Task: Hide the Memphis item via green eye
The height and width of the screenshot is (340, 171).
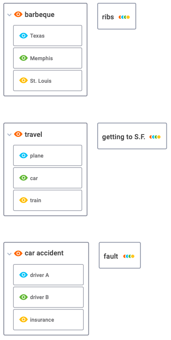Action: coord(23,58)
